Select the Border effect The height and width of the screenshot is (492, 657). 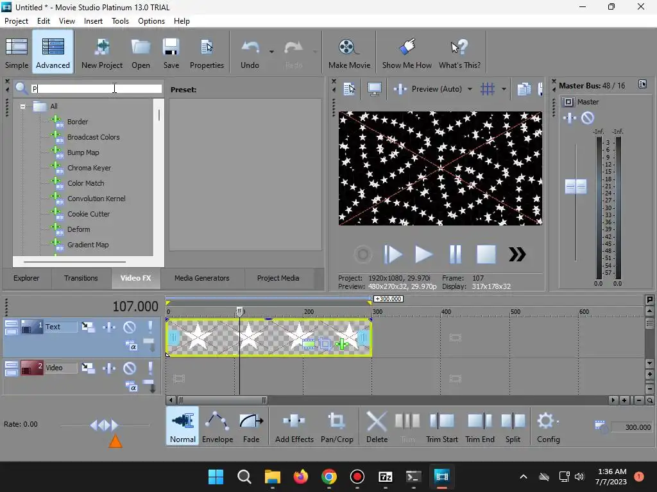click(78, 122)
